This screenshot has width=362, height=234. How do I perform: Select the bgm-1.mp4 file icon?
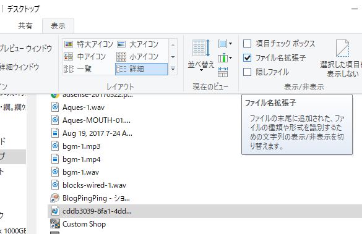point(55,159)
